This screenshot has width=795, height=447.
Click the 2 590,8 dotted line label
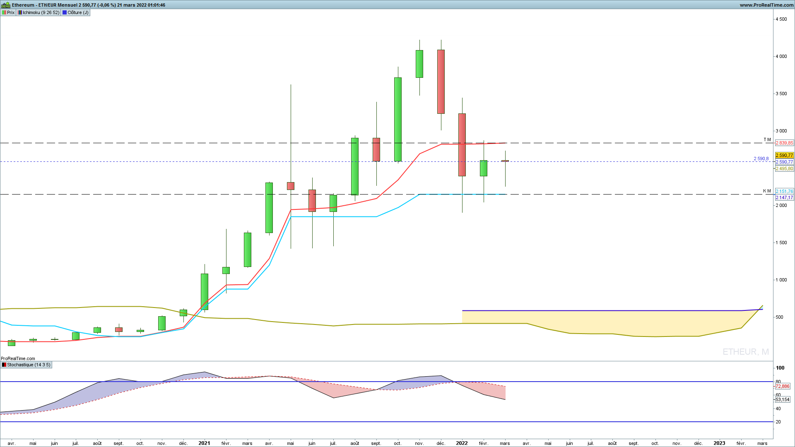[761, 159]
